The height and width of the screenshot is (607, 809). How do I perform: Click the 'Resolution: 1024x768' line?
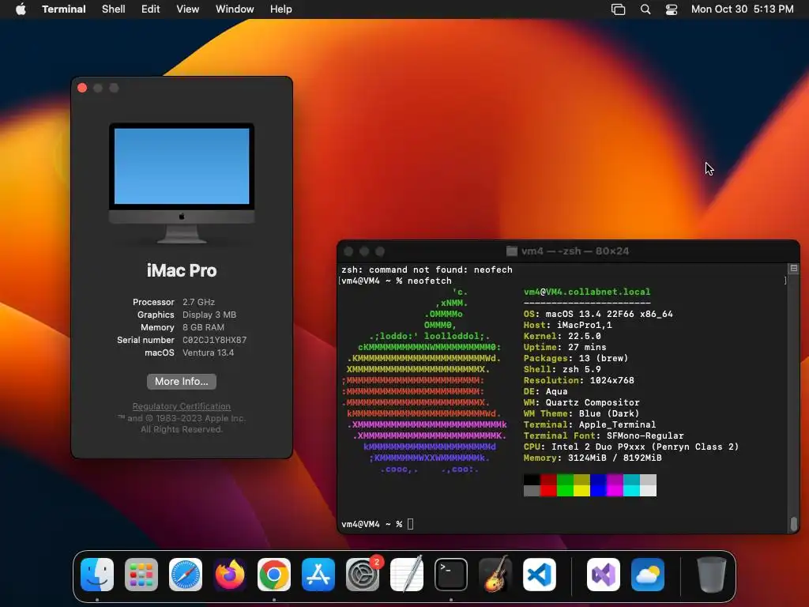579,380
